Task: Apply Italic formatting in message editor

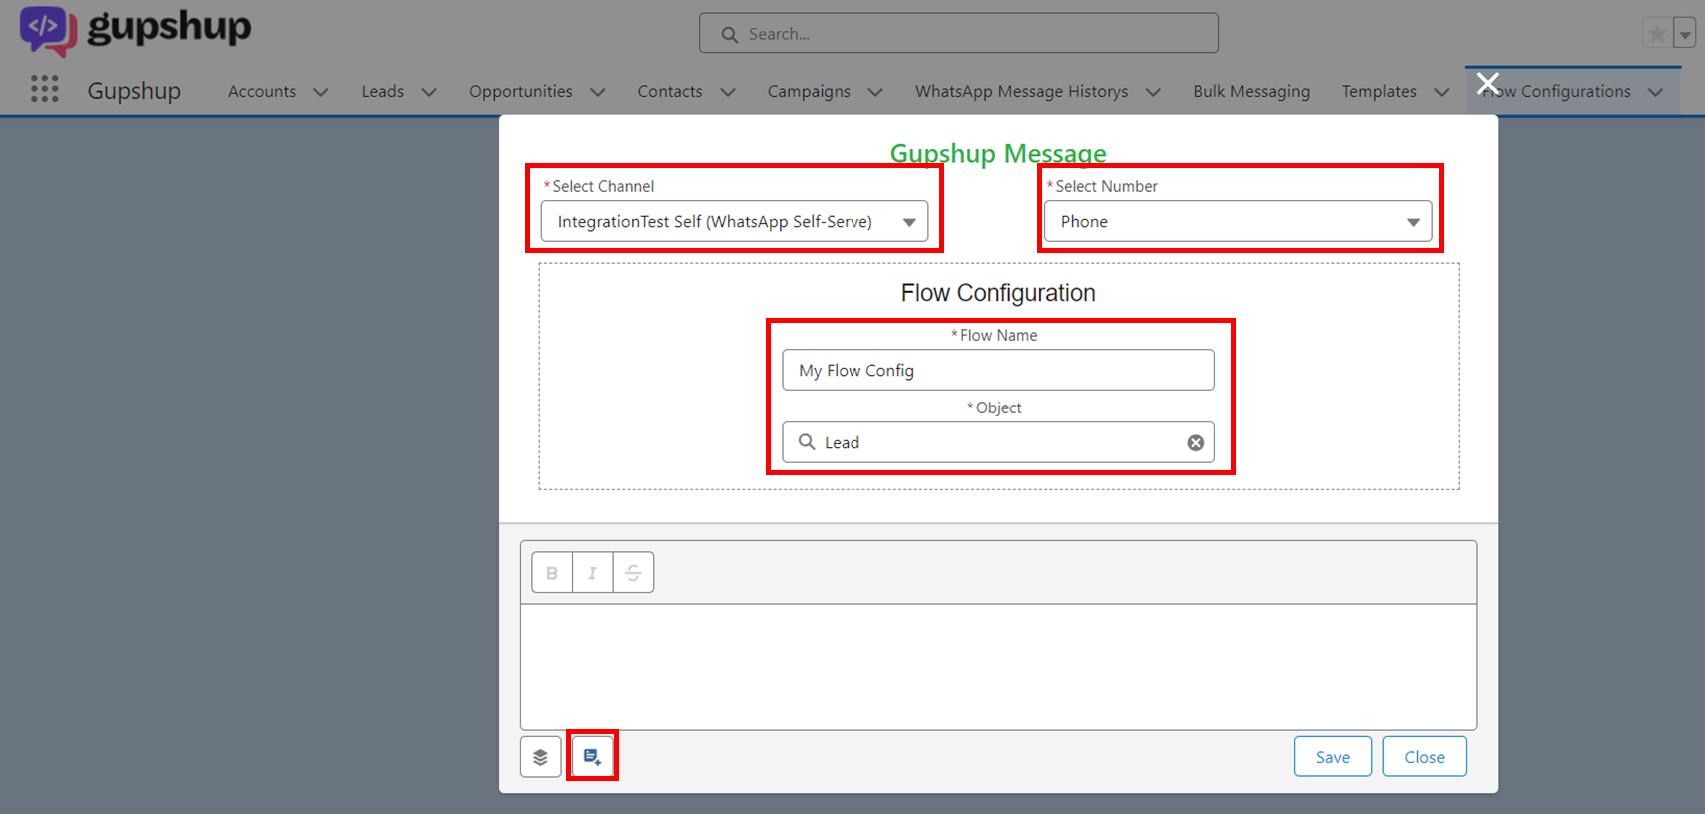Action: tap(593, 573)
